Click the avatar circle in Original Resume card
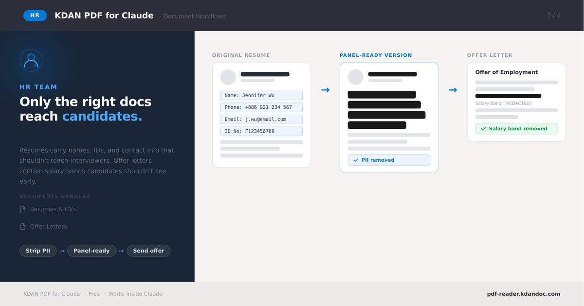The width and height of the screenshot is (584, 306). (x=228, y=77)
